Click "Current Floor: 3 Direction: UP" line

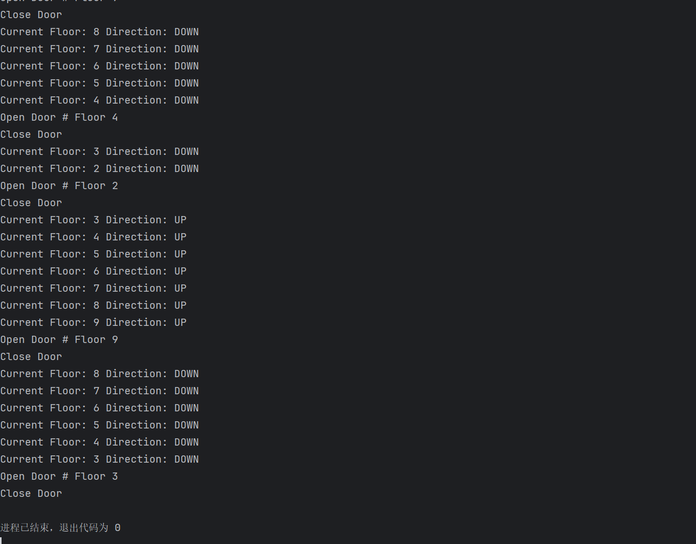click(x=93, y=220)
